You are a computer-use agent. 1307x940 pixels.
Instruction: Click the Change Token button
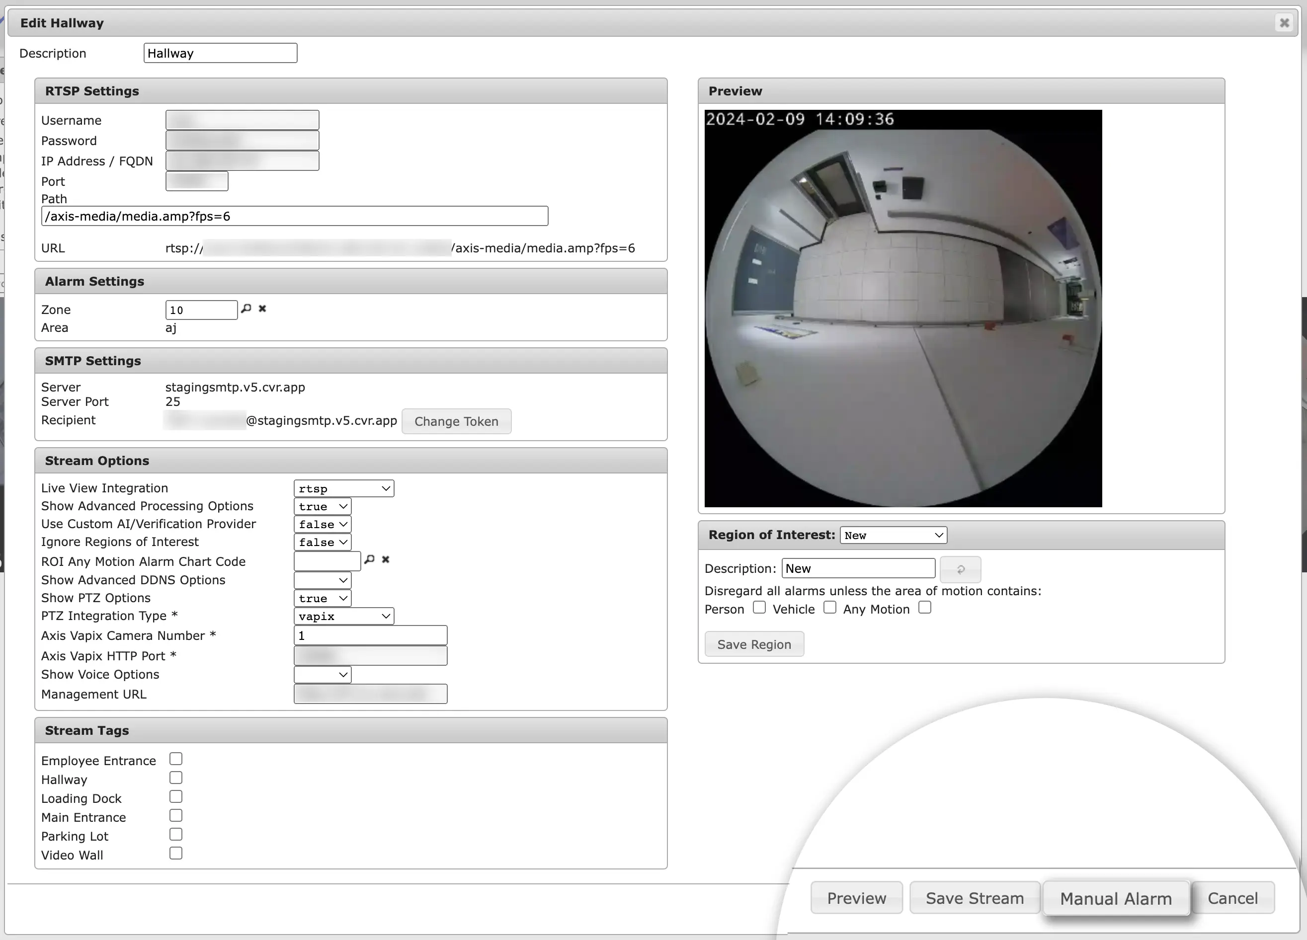point(456,422)
